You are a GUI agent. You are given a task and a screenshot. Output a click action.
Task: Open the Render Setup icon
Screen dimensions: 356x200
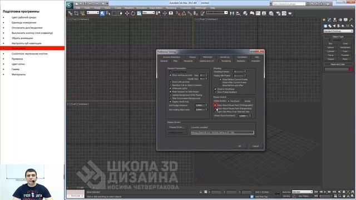click(278, 13)
